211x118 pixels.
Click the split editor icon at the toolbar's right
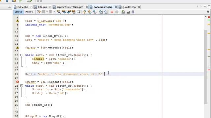pyautogui.click(x=208, y=12)
